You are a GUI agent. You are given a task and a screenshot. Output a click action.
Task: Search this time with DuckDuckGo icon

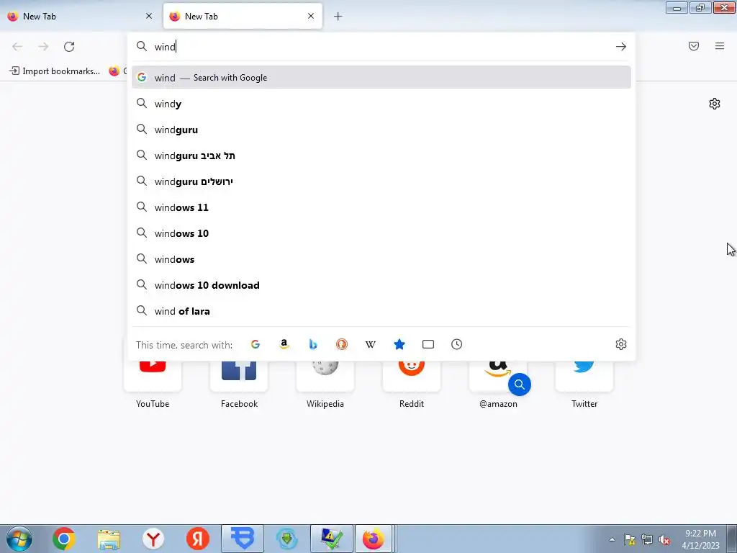[342, 344]
